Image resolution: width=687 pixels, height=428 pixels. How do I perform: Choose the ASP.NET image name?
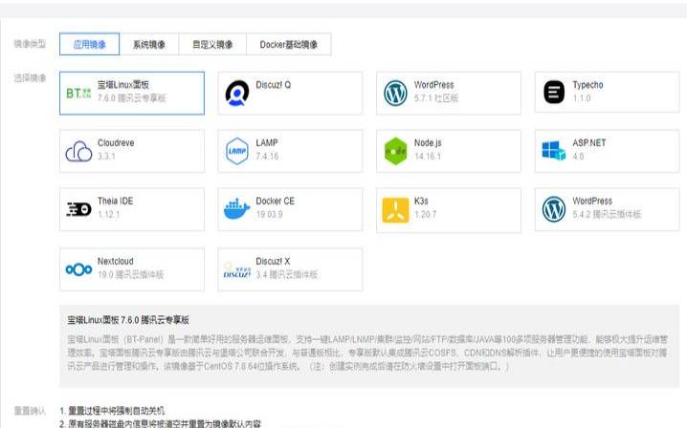click(x=588, y=142)
